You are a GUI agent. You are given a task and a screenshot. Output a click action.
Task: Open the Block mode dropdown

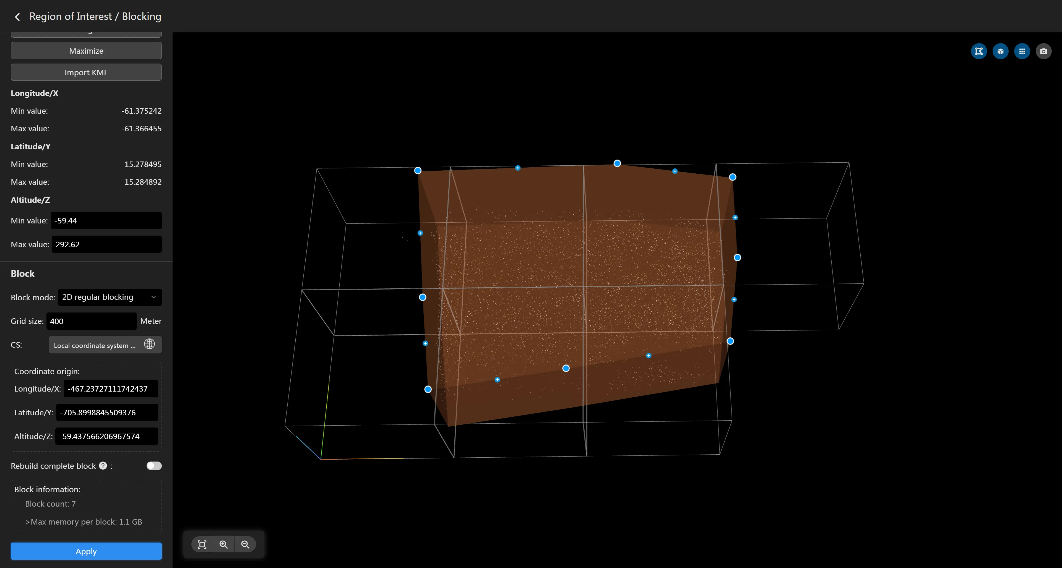coord(109,297)
